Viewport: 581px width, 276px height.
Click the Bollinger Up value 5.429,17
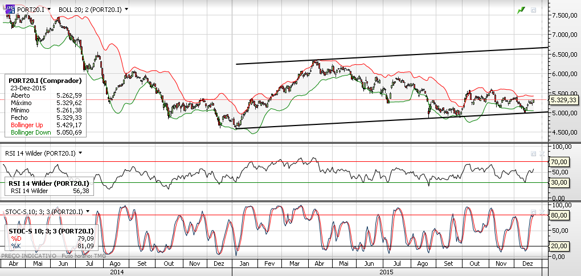point(69,125)
